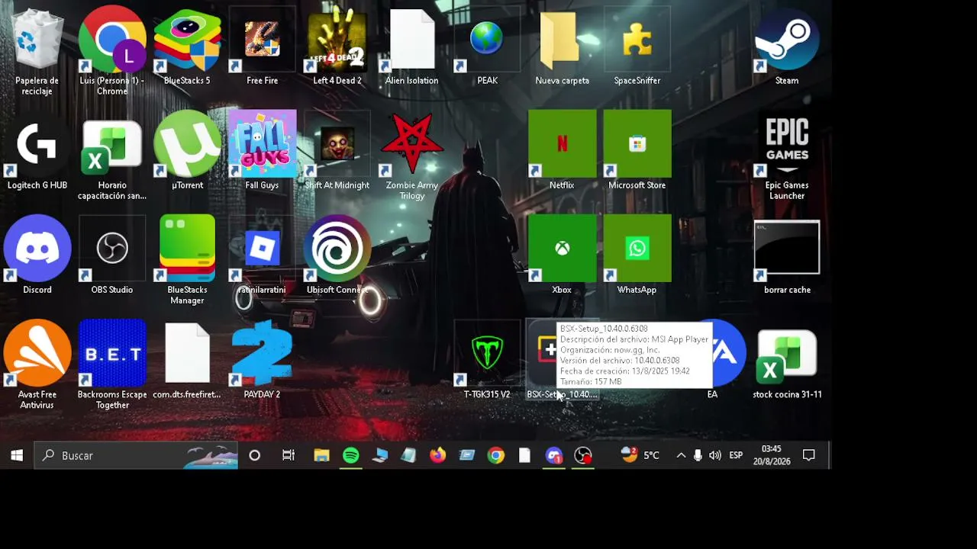Select the Shift At Midnight shortcut
The width and height of the screenshot is (977, 549).
click(x=337, y=150)
